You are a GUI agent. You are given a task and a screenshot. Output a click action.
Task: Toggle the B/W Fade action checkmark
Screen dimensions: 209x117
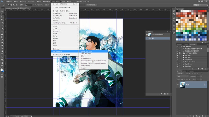[177, 55]
